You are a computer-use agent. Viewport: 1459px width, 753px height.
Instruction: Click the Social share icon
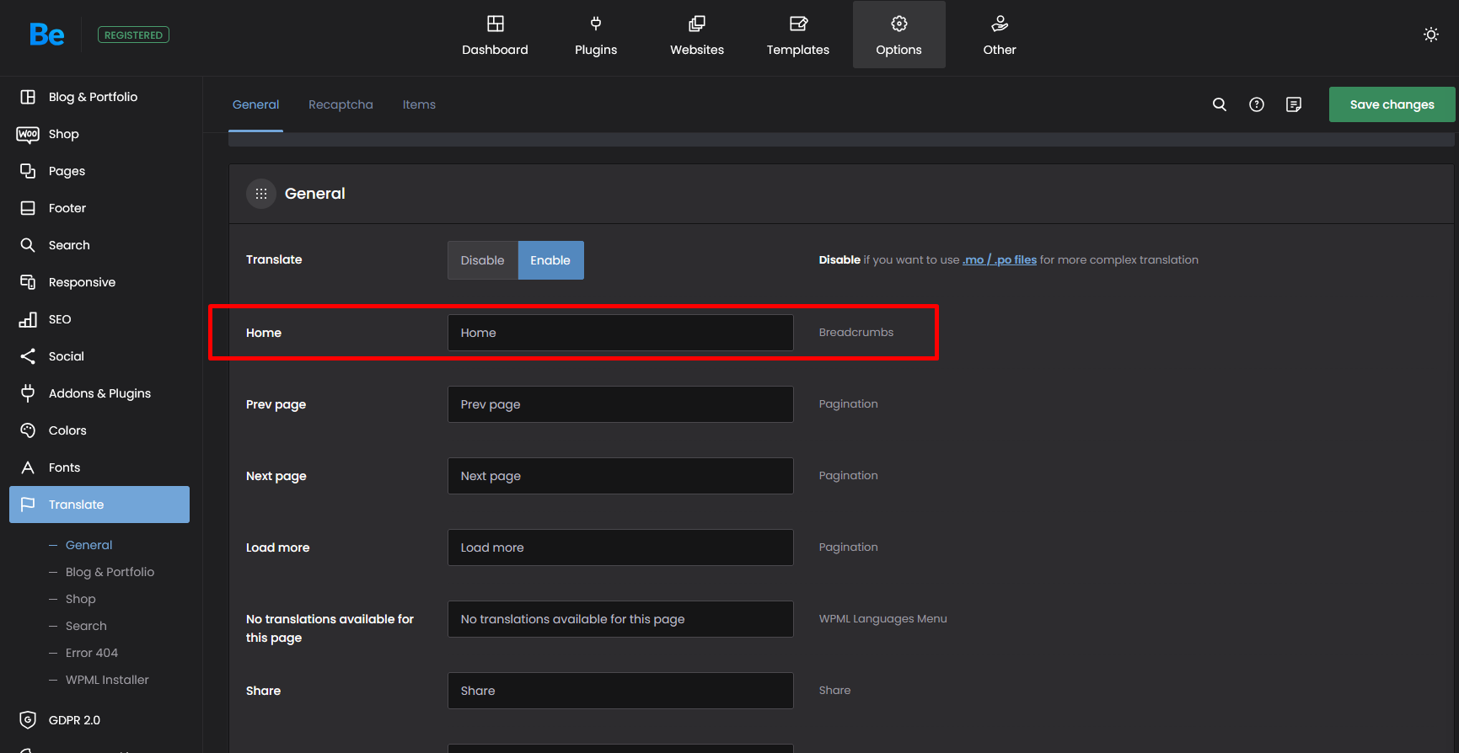(x=28, y=356)
